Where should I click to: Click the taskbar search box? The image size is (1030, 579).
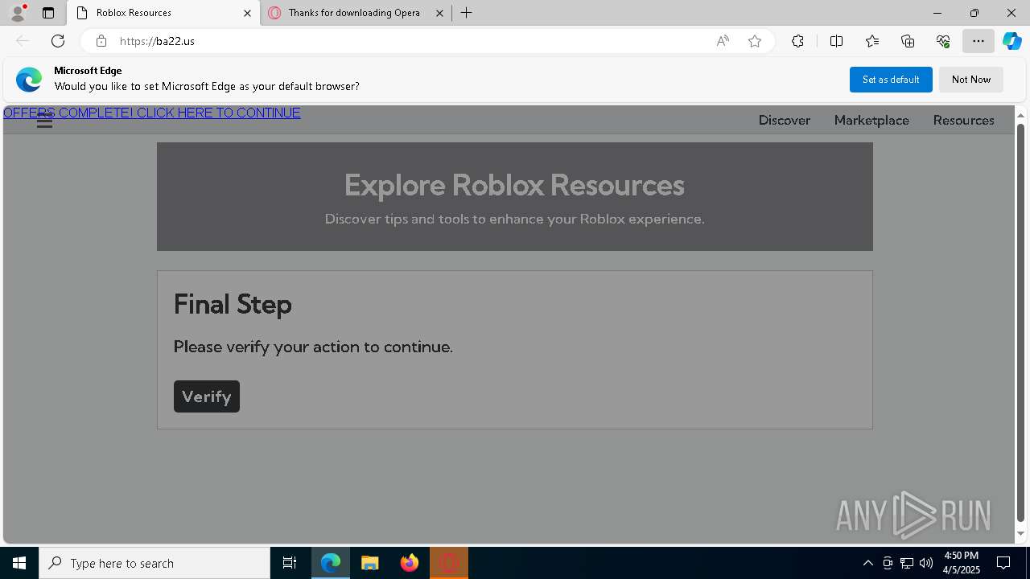point(154,563)
